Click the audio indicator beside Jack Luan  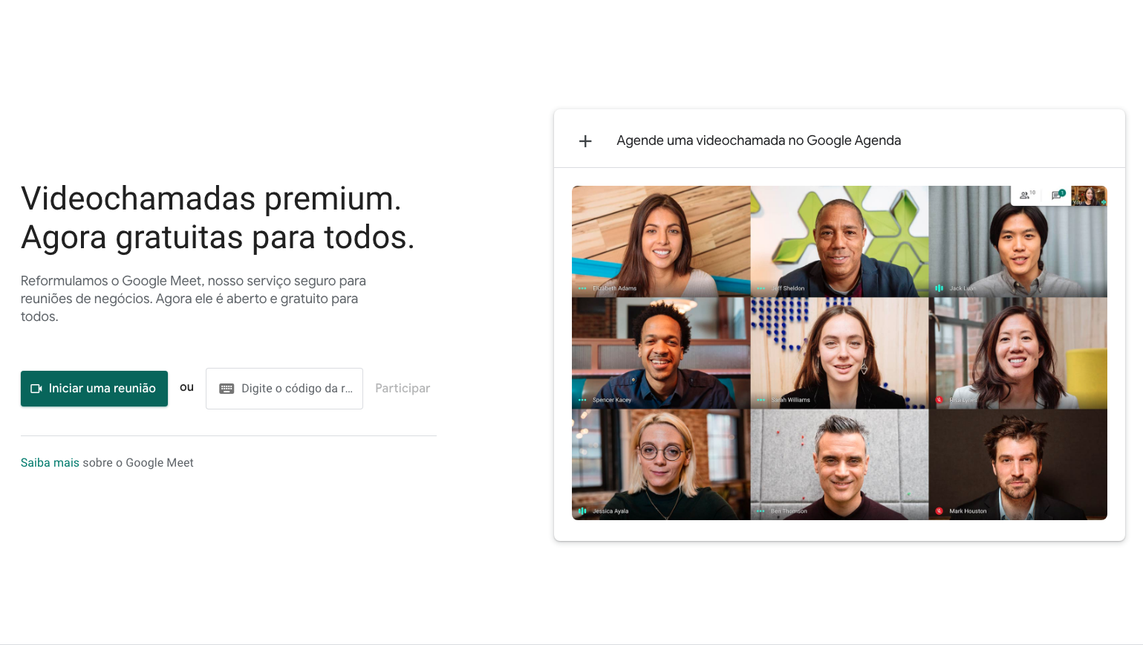click(x=939, y=288)
